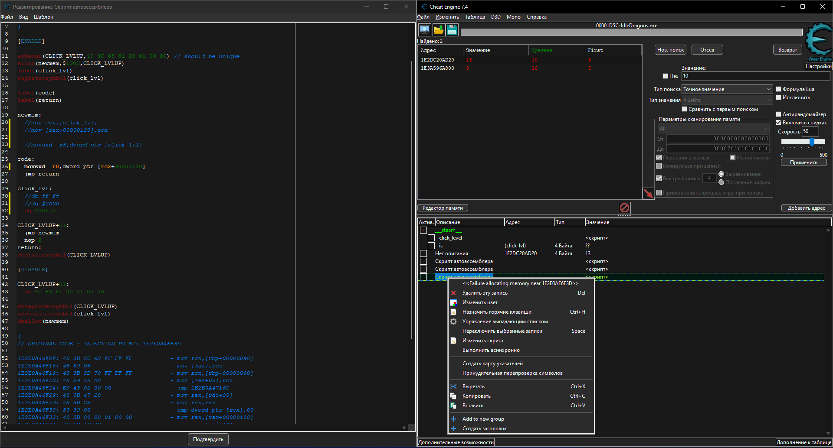Click the scan value input field

pos(755,76)
